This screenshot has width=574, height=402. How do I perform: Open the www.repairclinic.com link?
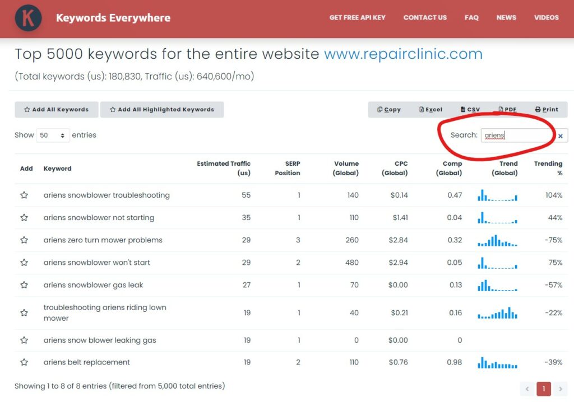404,54
